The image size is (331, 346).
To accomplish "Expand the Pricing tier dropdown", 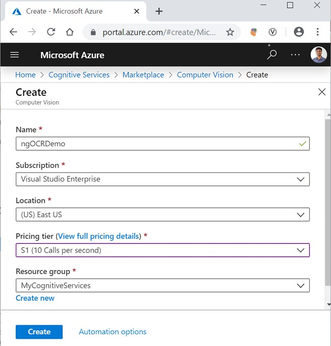I will [x=163, y=250].
